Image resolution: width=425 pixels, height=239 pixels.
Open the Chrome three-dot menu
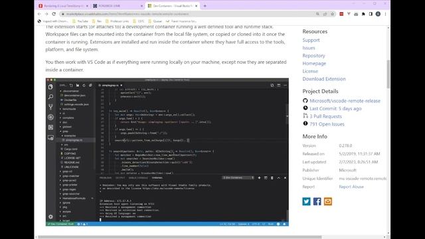coord(385,14)
